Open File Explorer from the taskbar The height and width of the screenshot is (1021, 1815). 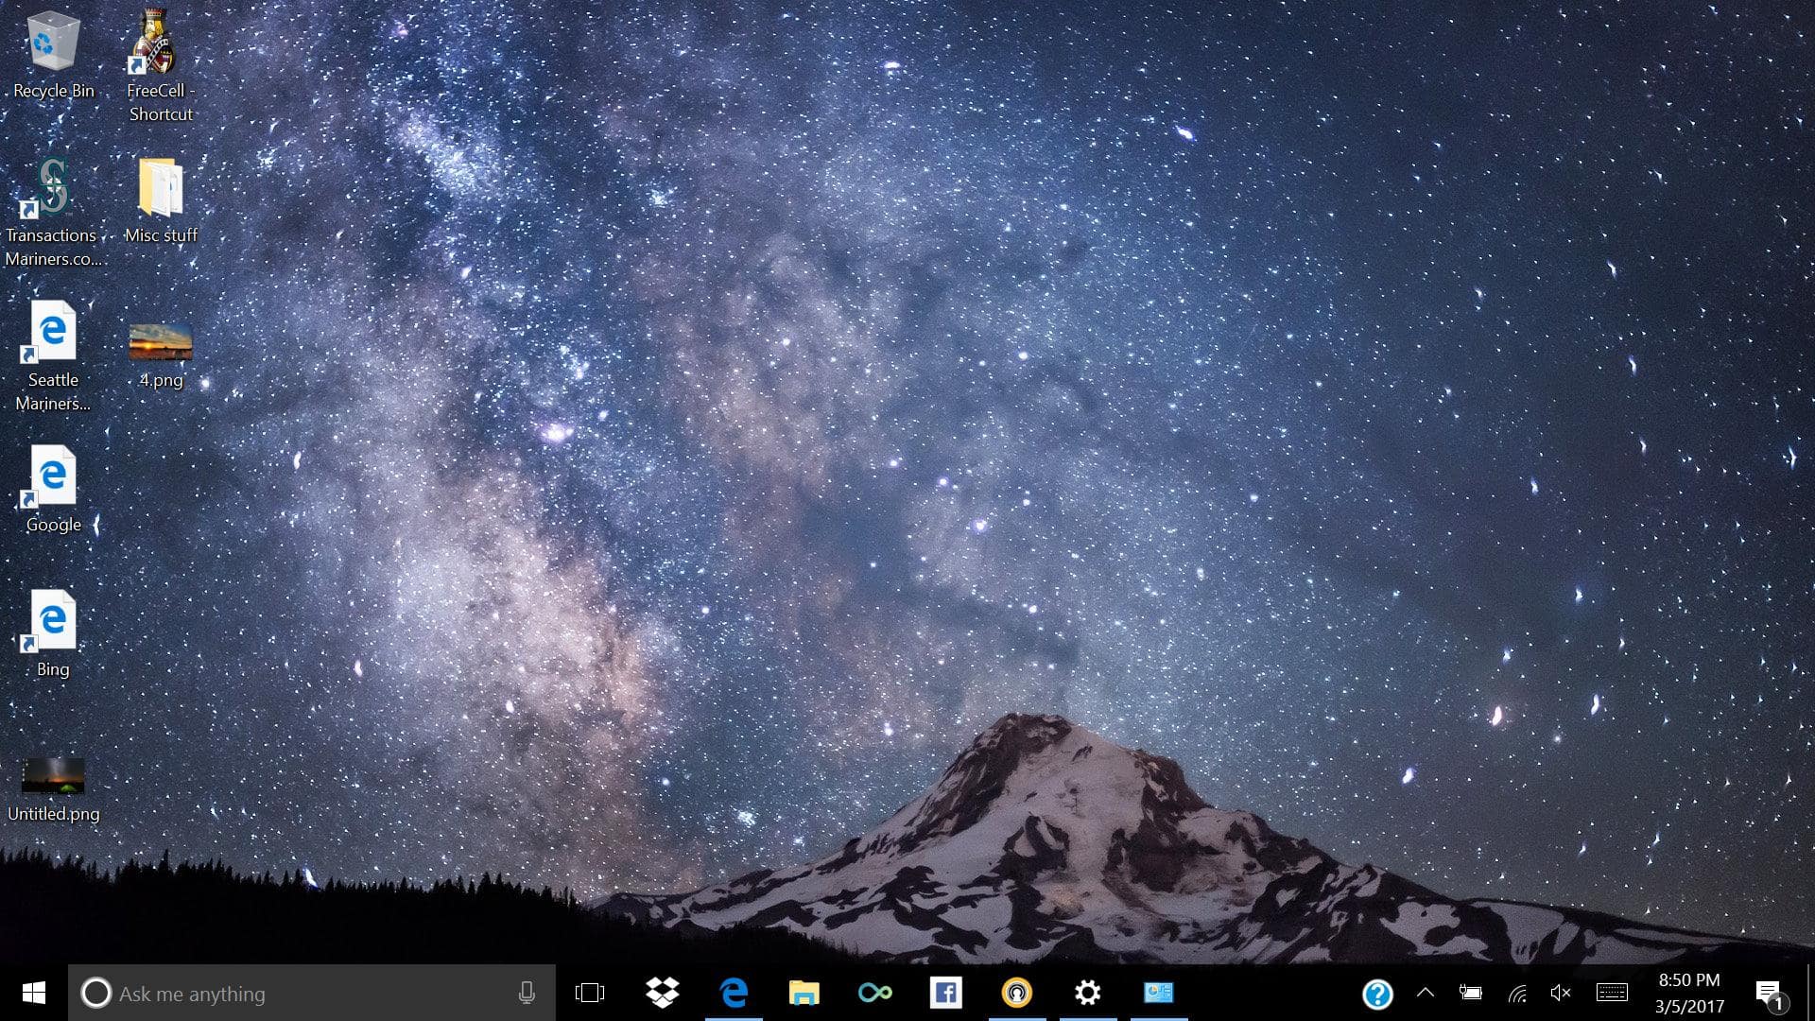[x=804, y=993]
